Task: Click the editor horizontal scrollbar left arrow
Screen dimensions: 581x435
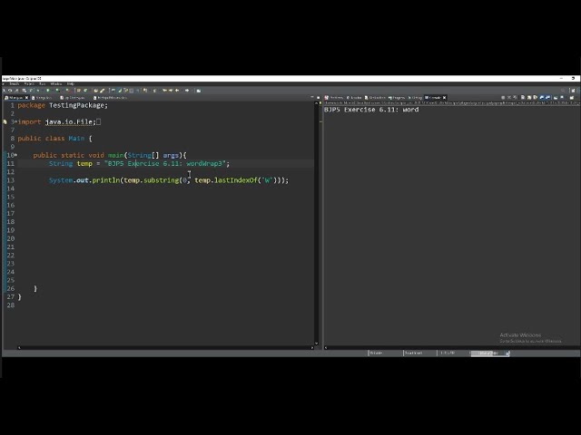Action: [x=19, y=348]
